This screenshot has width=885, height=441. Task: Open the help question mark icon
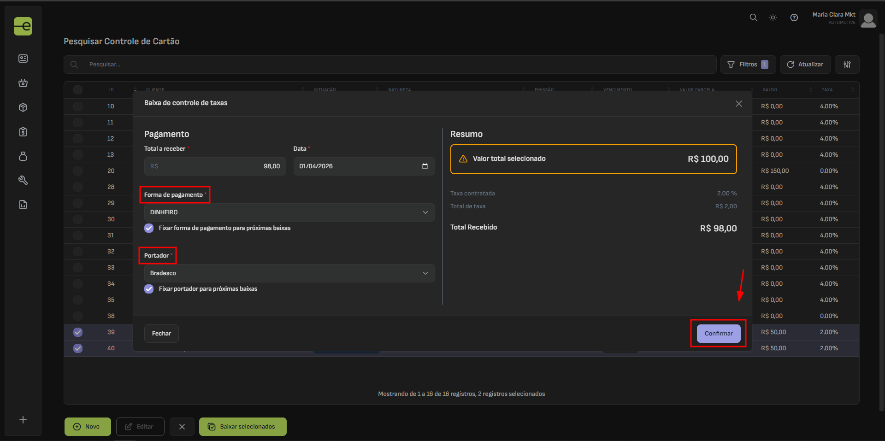coord(794,18)
